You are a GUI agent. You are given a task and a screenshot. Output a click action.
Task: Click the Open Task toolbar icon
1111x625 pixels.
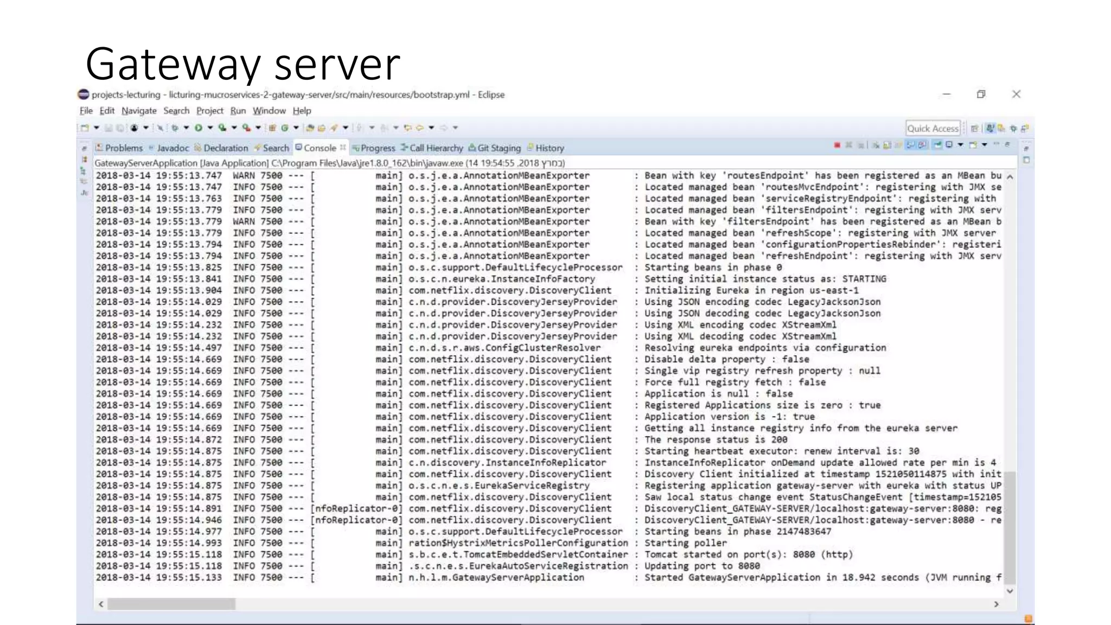(322, 128)
